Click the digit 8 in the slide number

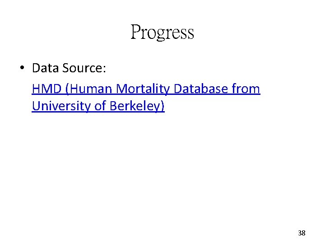point(304,233)
